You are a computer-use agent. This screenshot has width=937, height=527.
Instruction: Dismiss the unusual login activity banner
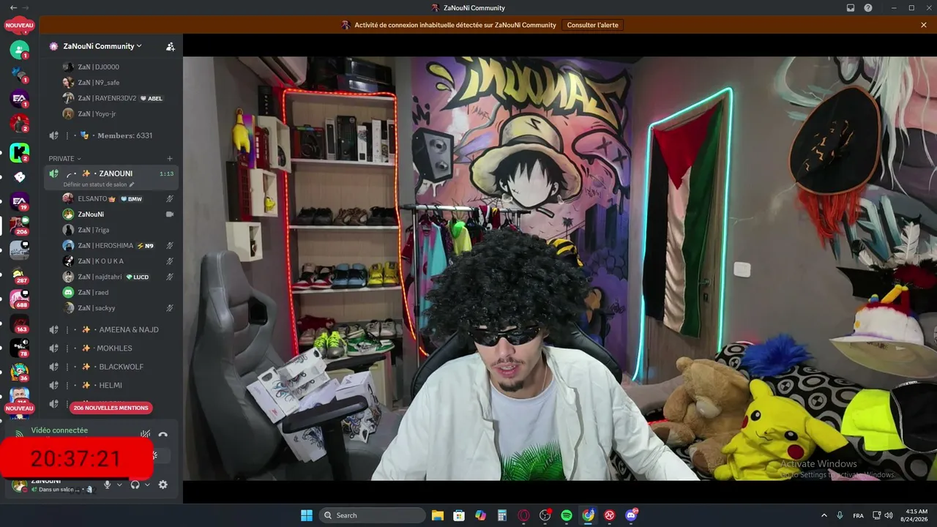(923, 25)
